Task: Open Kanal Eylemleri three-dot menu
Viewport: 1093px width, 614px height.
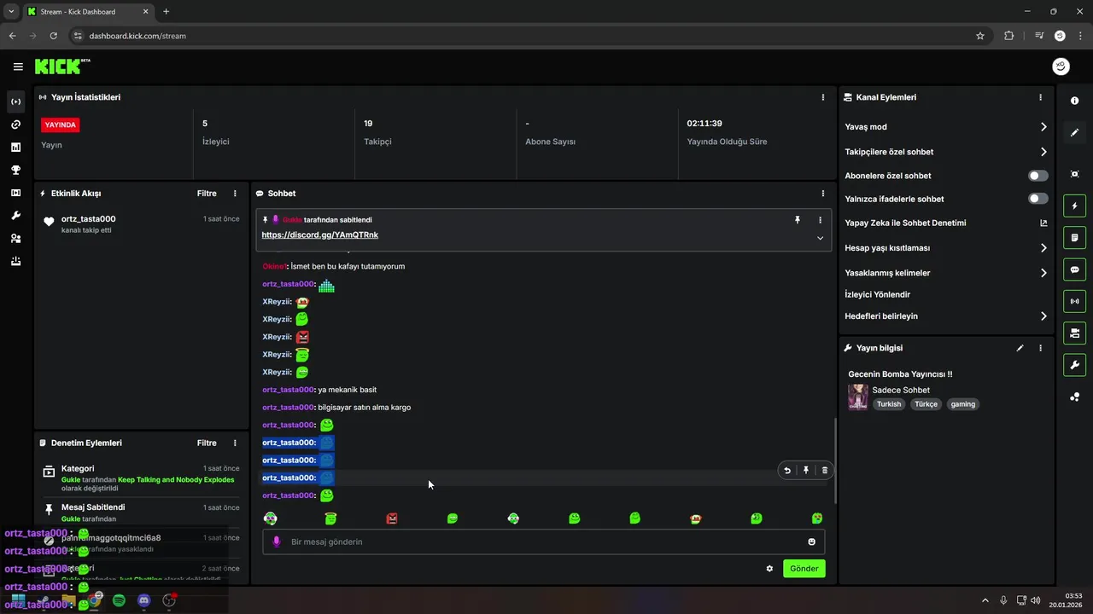Action: (1040, 97)
